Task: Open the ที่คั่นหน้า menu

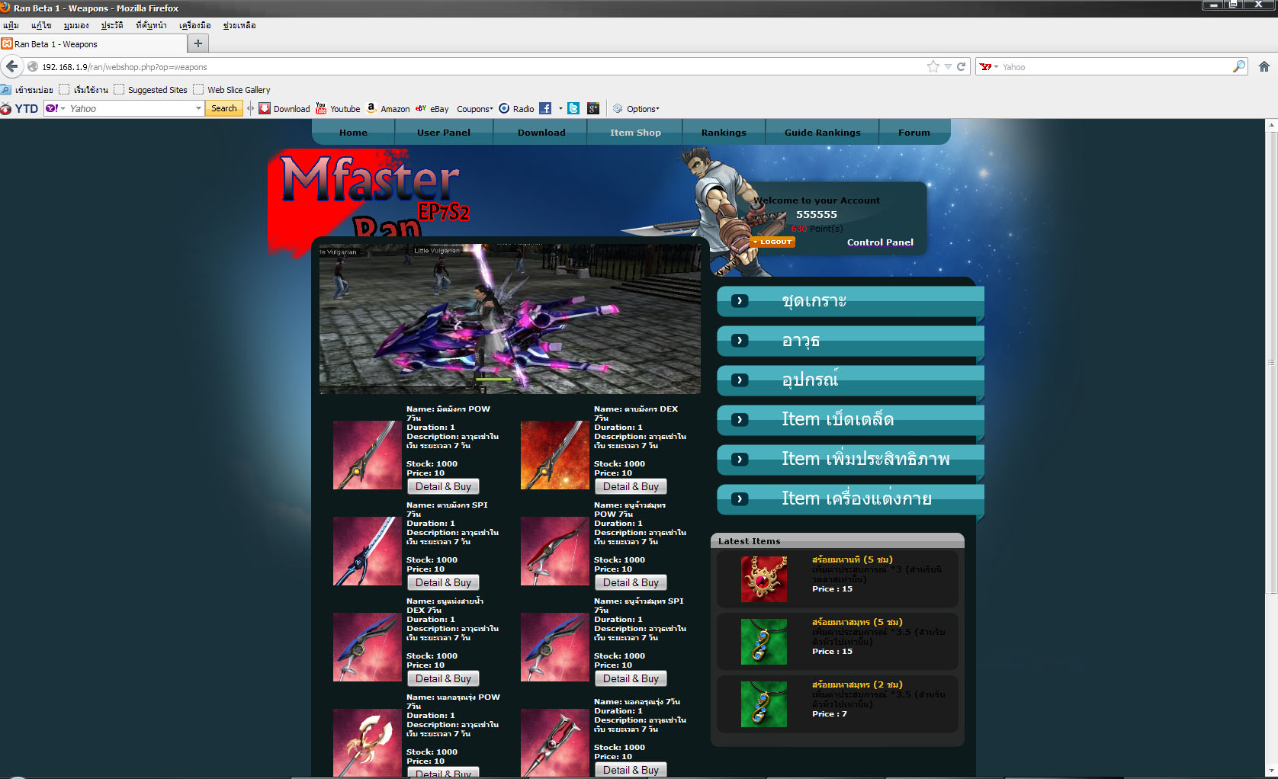Action: click(x=151, y=25)
